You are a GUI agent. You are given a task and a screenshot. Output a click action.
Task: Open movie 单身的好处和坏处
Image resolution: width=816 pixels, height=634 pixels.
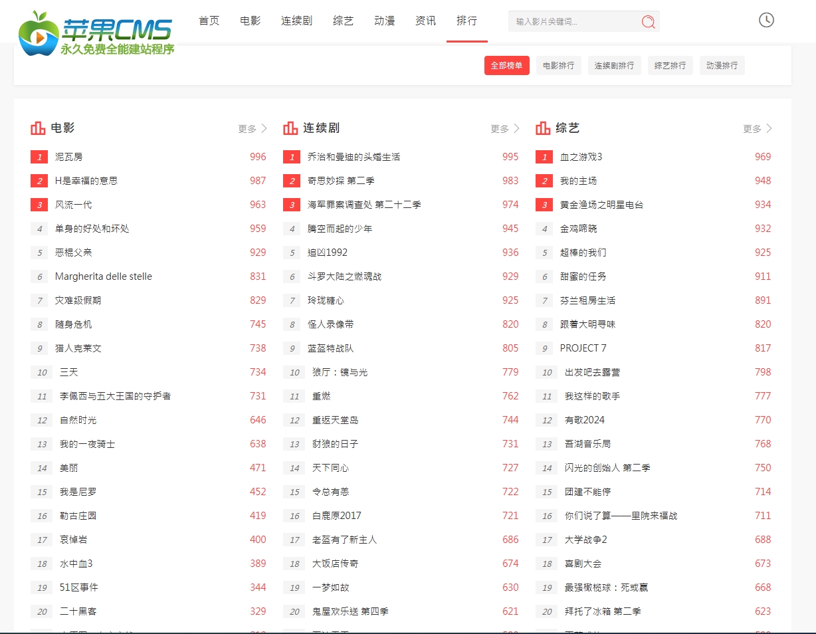pyautogui.click(x=92, y=229)
